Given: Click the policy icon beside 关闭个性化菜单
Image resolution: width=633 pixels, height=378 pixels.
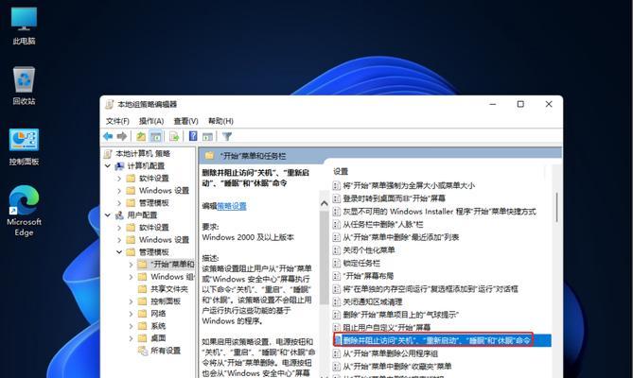Looking at the screenshot, I should (x=336, y=250).
